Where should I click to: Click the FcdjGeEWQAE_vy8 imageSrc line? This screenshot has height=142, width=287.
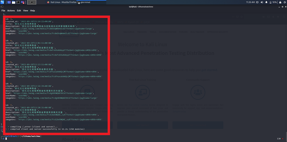point(54,120)
